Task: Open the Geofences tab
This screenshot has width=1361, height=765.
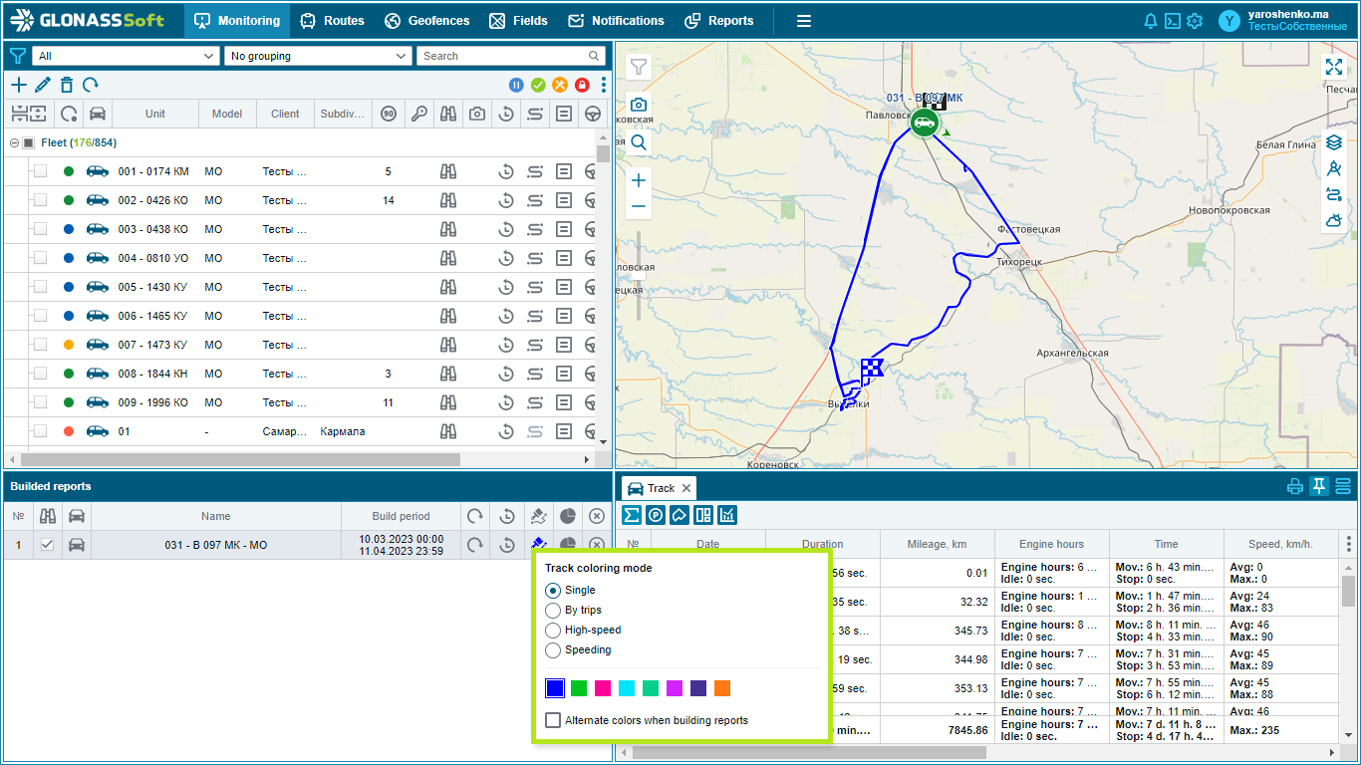Action: tap(426, 21)
